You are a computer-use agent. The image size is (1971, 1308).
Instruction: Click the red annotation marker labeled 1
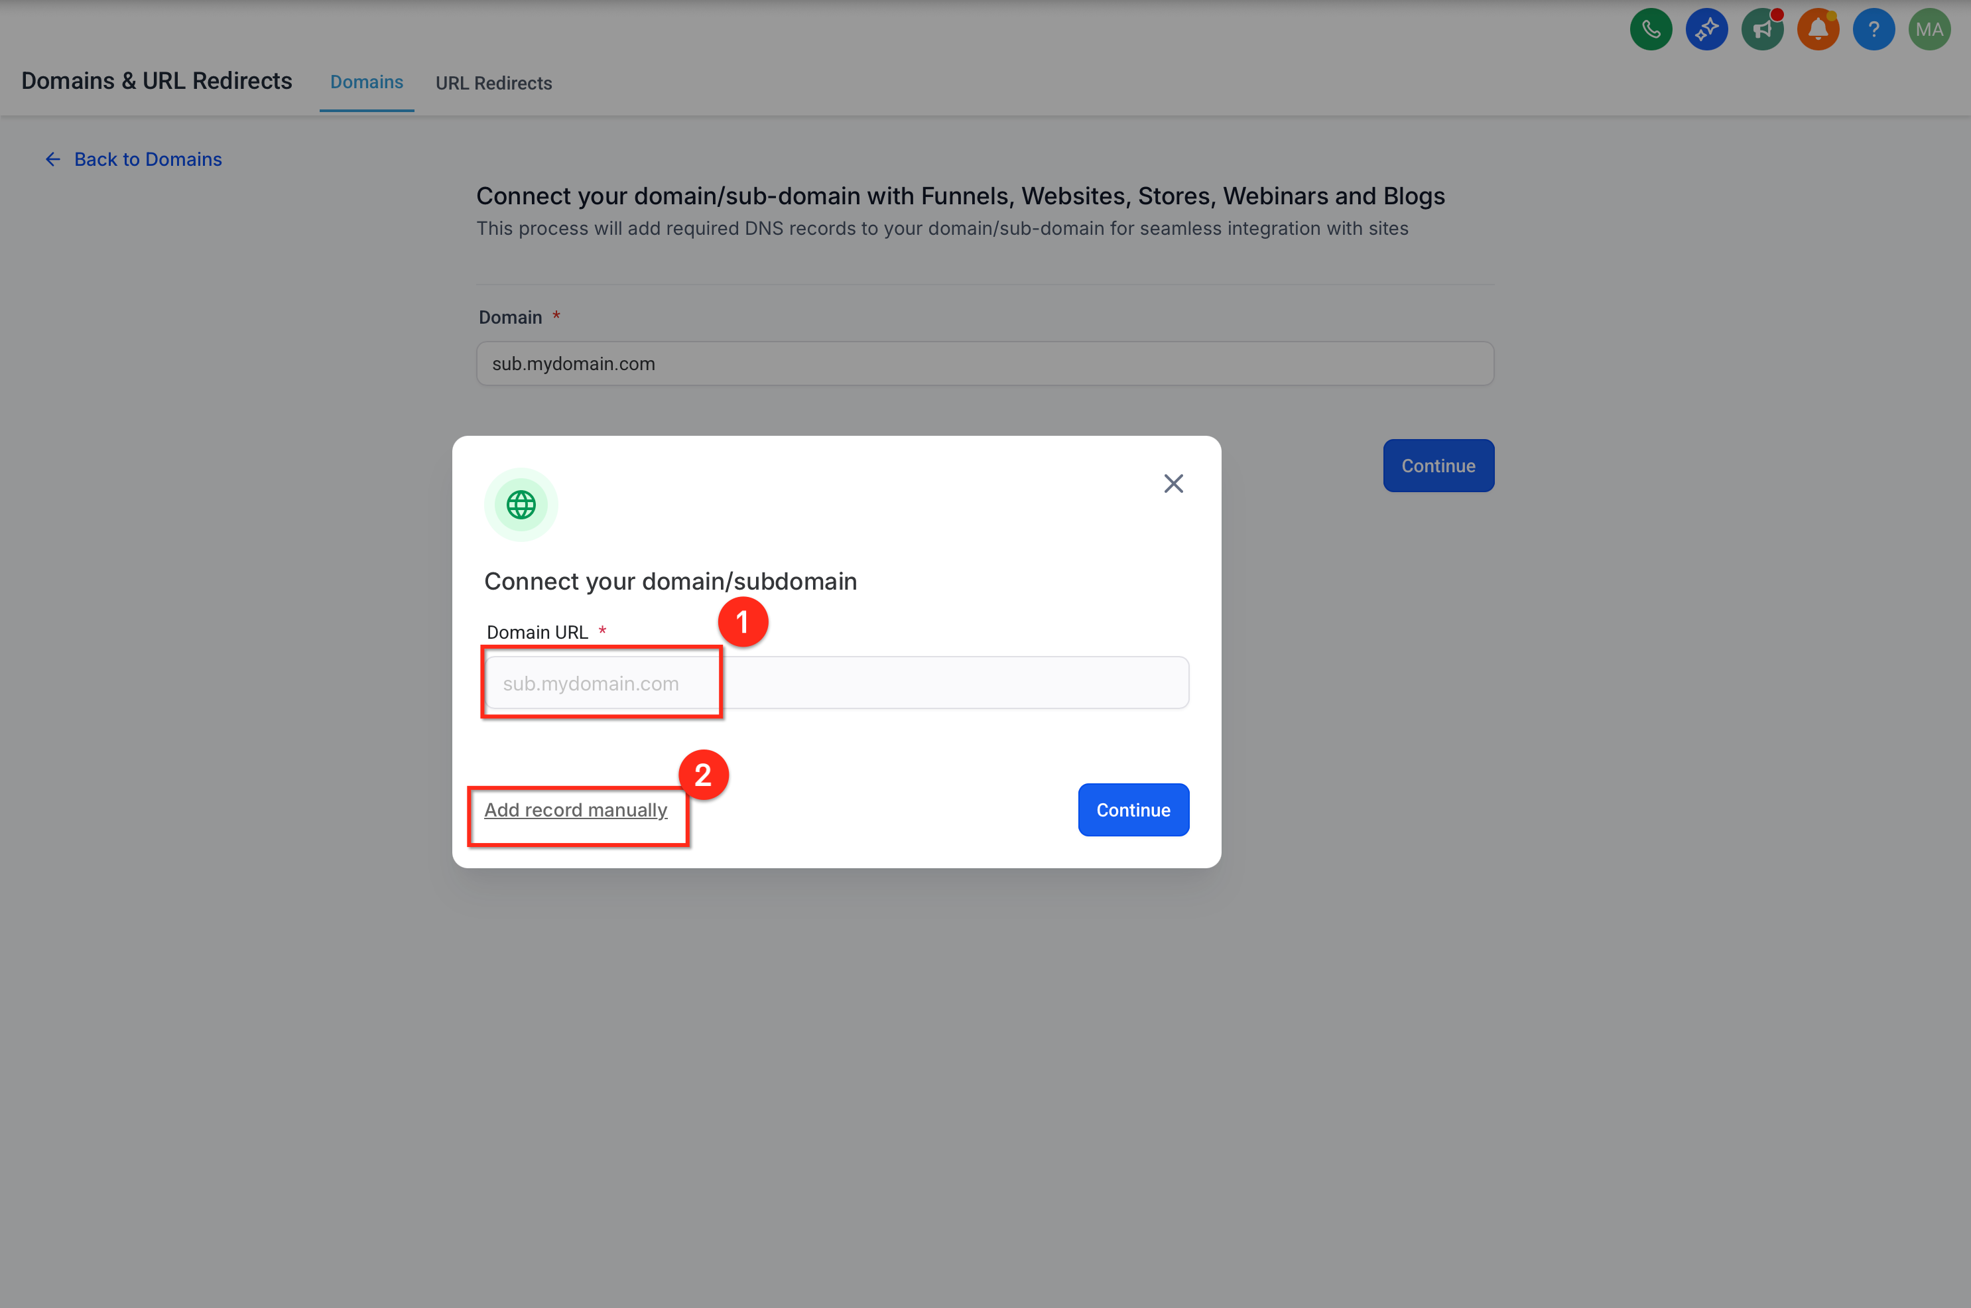(x=743, y=621)
